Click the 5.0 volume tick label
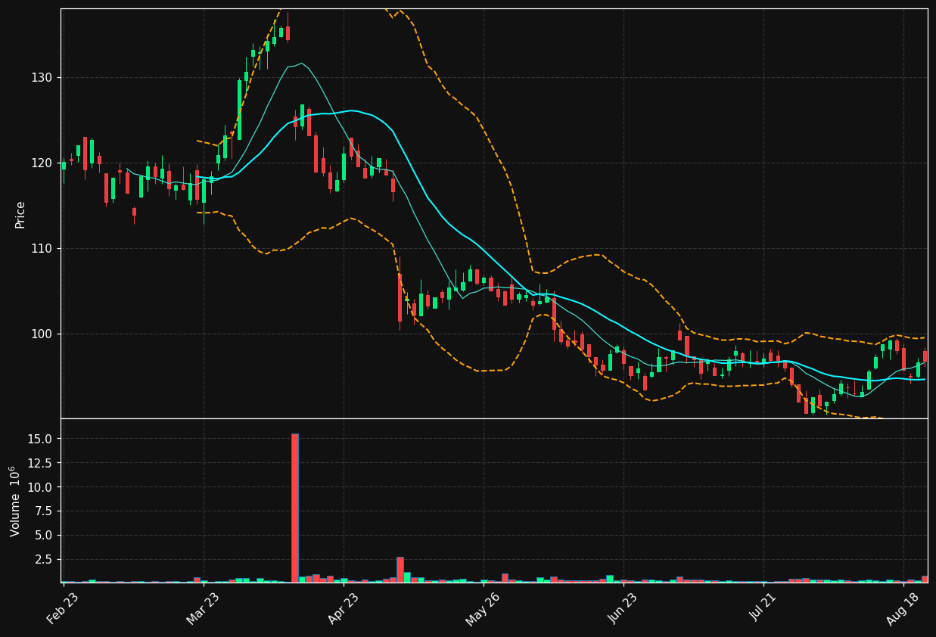936x637 pixels. point(45,535)
